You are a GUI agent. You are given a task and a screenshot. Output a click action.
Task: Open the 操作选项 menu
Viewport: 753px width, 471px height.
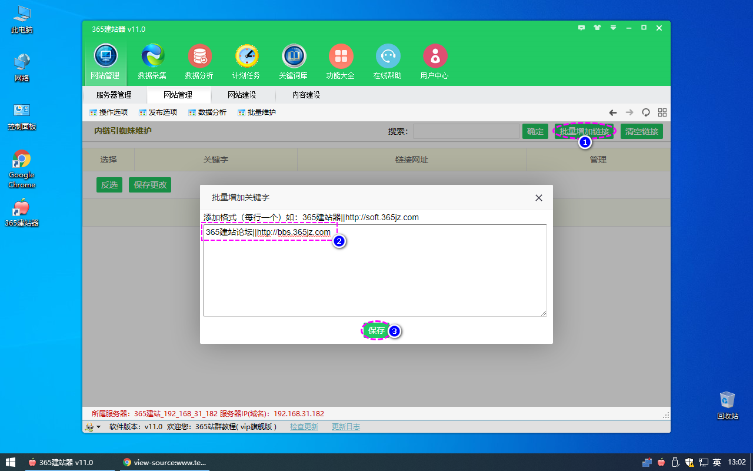pos(109,112)
